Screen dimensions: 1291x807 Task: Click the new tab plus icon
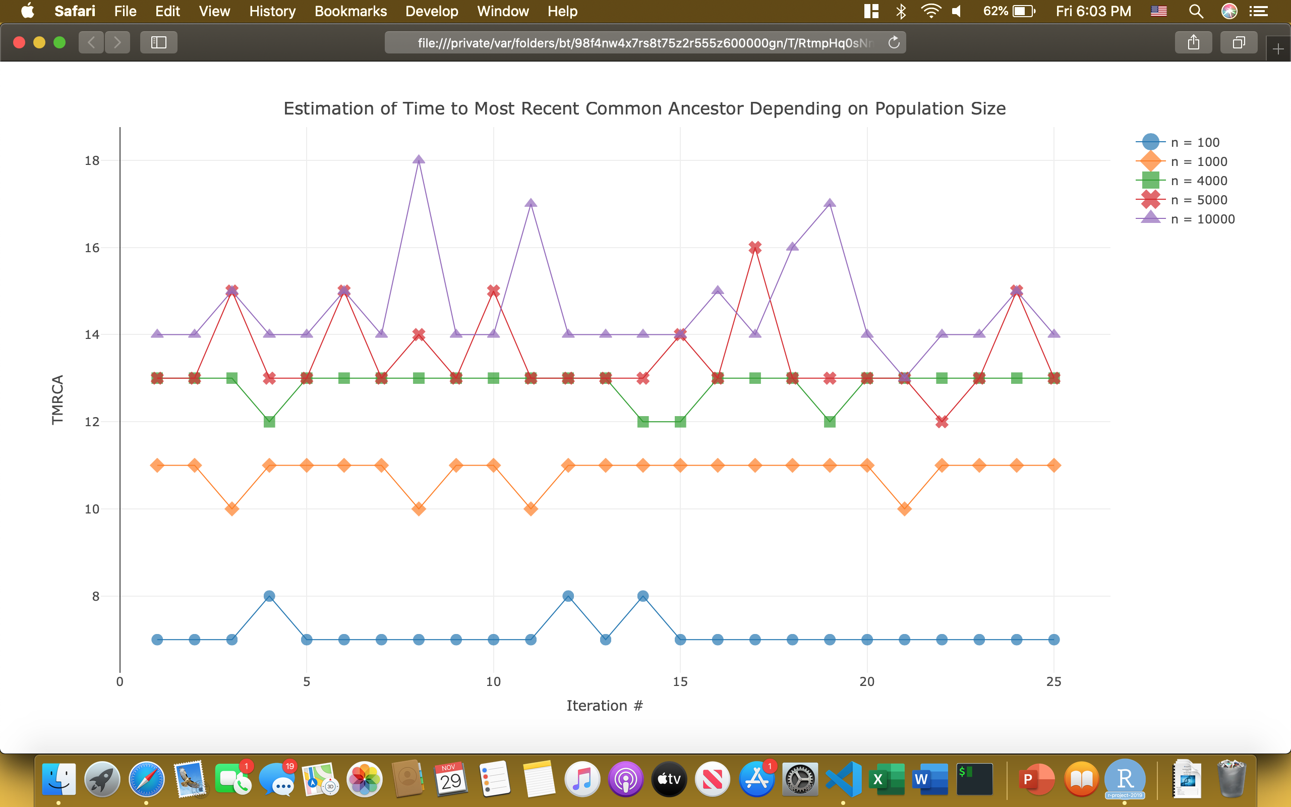(1278, 49)
